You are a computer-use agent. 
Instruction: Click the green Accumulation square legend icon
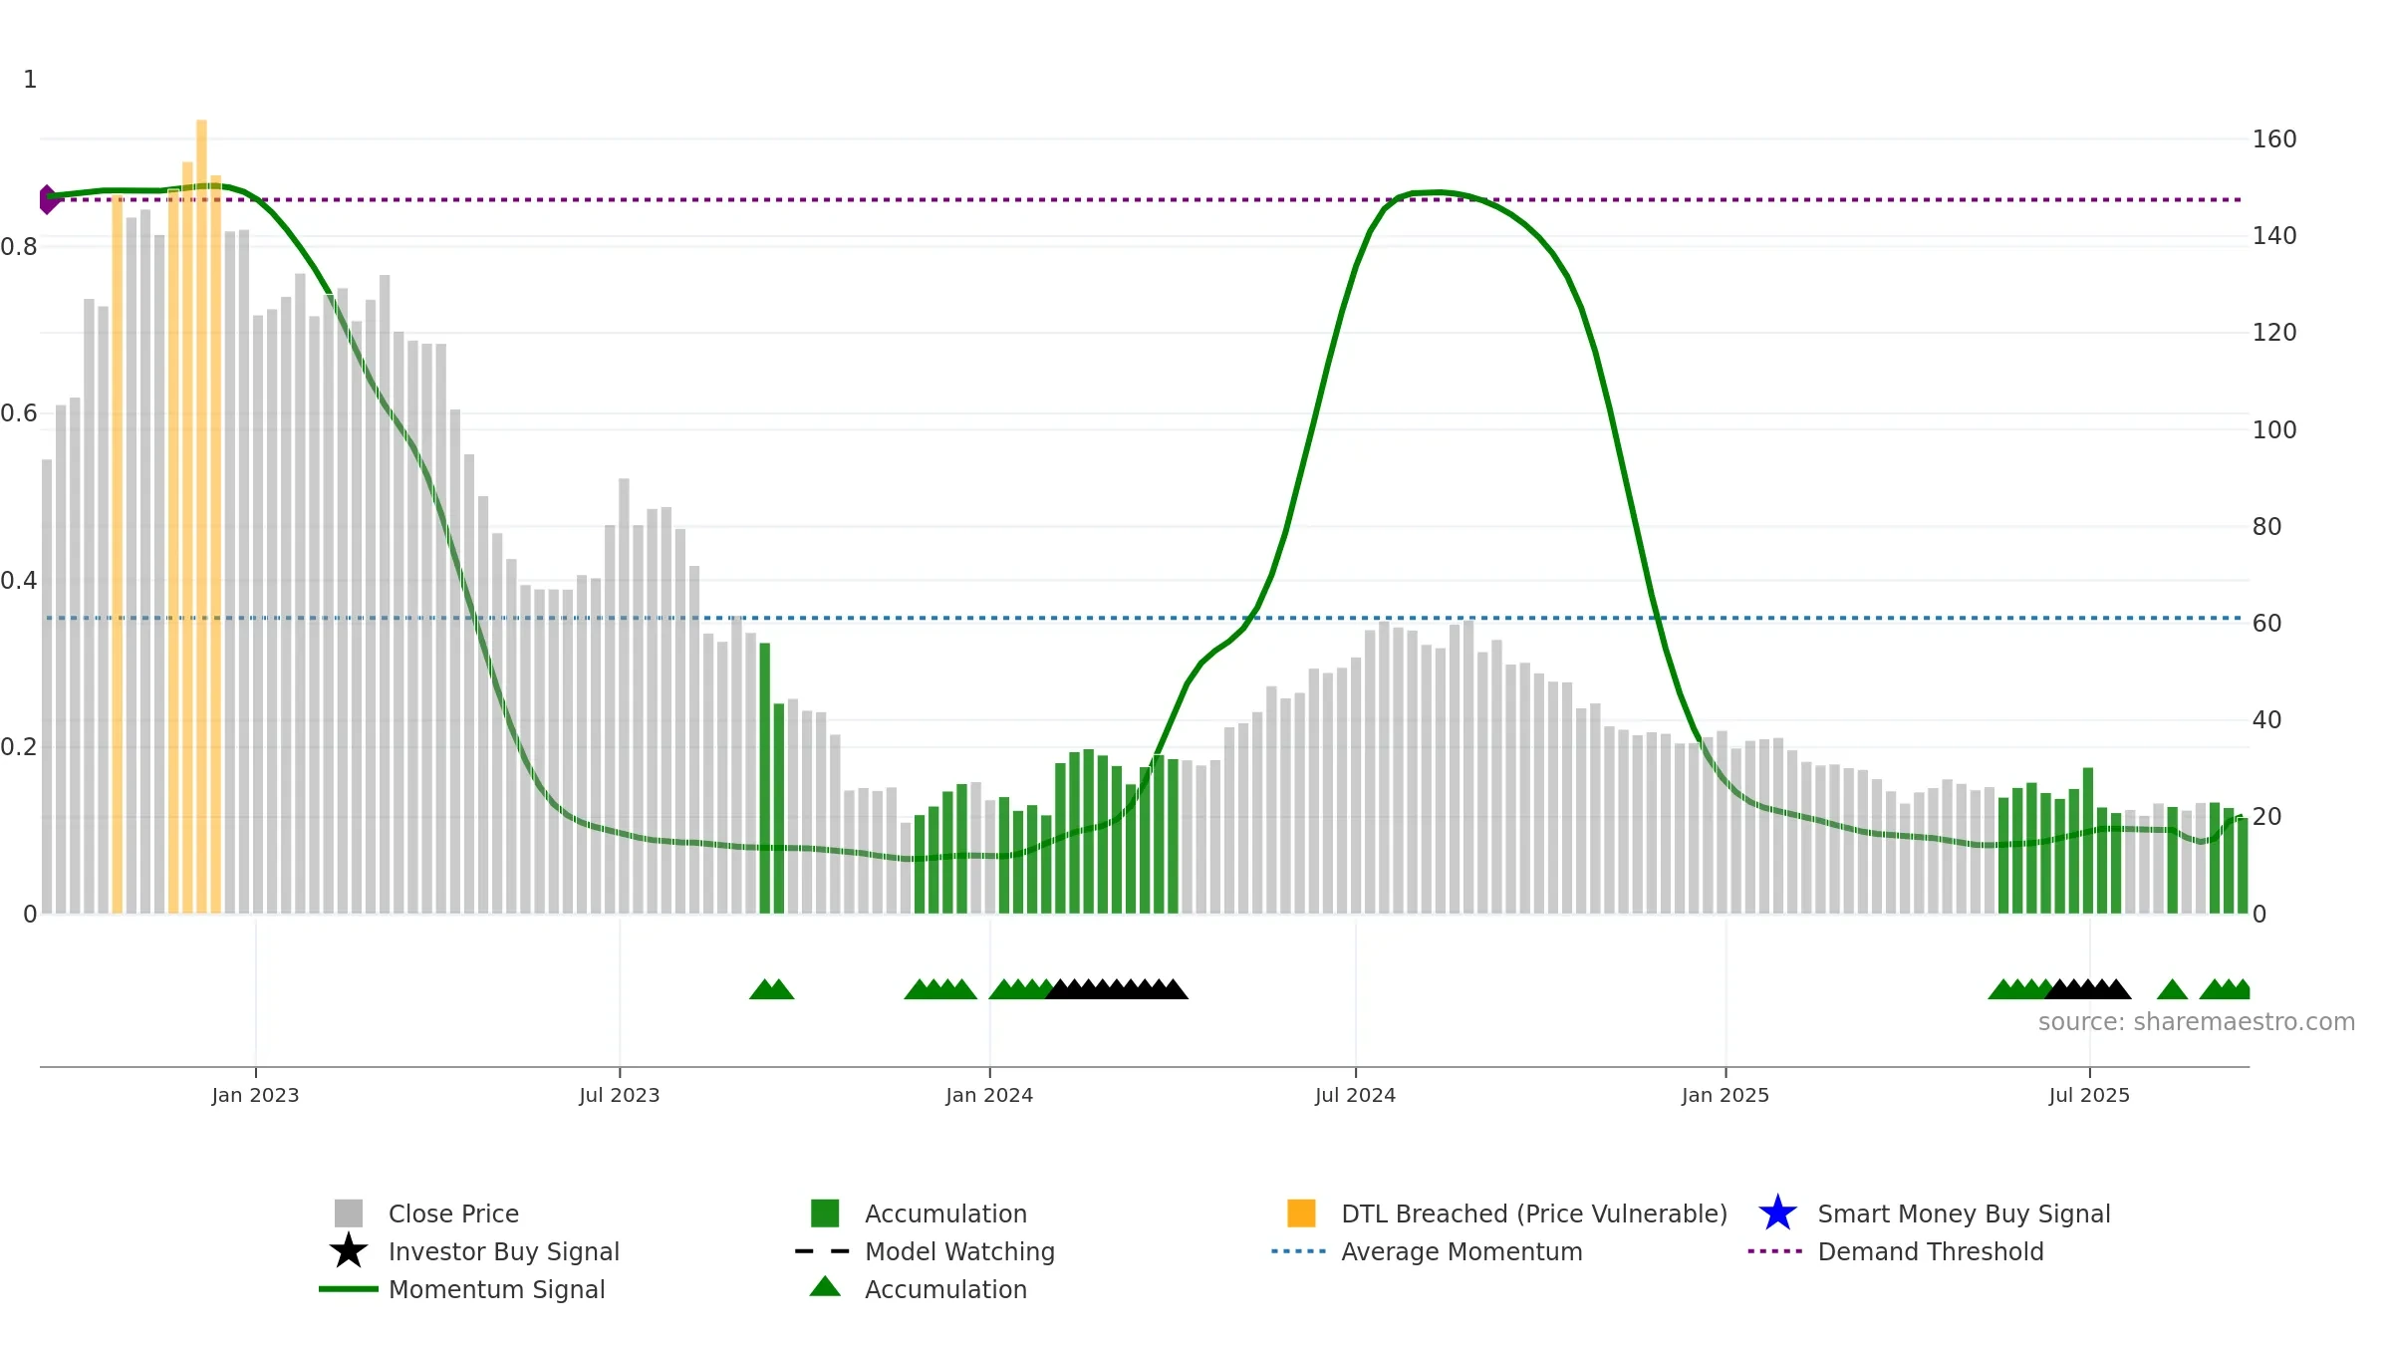825,1212
